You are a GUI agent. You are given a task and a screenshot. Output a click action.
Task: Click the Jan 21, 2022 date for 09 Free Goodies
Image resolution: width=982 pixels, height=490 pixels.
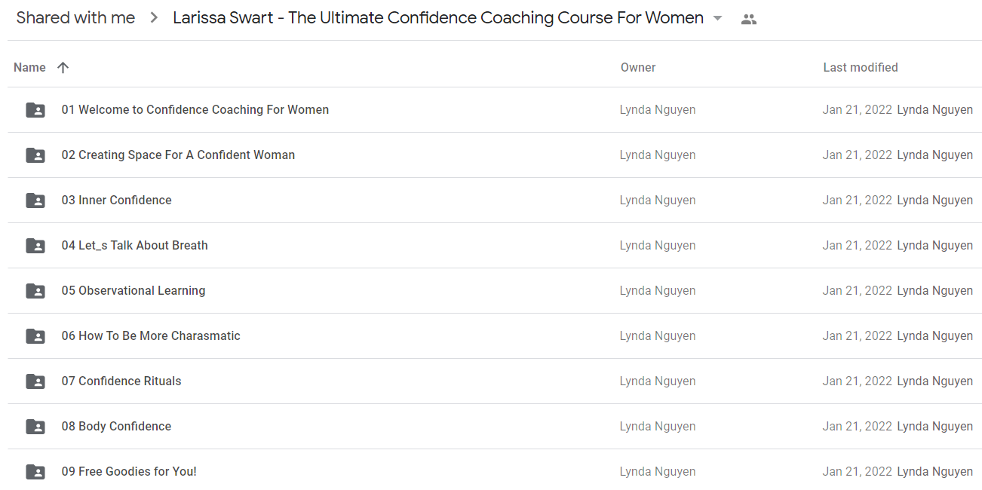click(x=858, y=471)
